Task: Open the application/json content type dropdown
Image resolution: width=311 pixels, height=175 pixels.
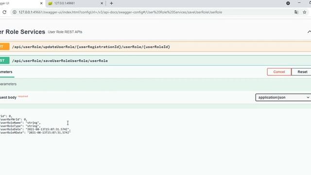Action: coord(284,97)
